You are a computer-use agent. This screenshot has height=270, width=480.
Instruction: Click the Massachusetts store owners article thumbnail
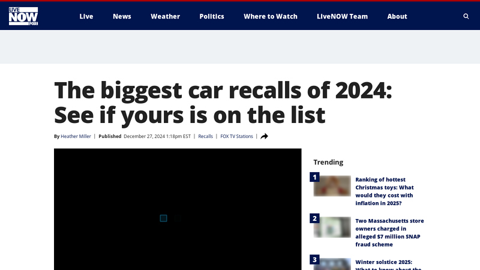coord(332,227)
